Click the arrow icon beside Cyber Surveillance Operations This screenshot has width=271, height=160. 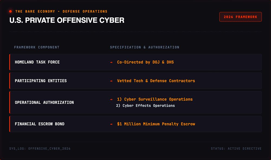[111, 99]
